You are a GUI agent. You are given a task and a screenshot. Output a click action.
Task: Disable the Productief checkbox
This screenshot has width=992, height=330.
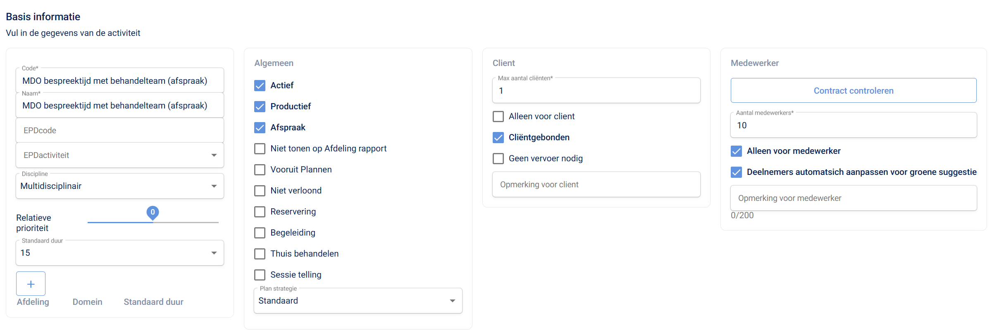(260, 106)
